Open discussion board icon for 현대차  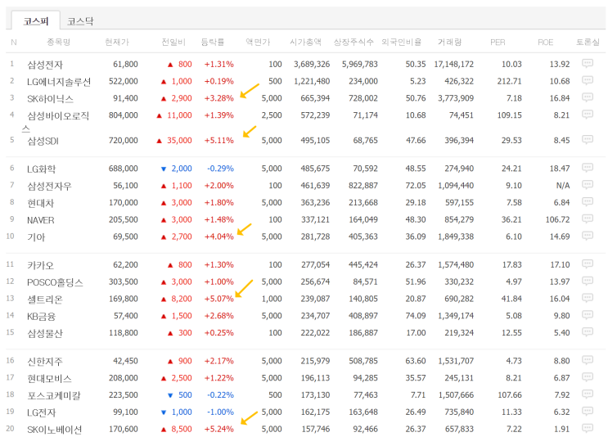588,202
